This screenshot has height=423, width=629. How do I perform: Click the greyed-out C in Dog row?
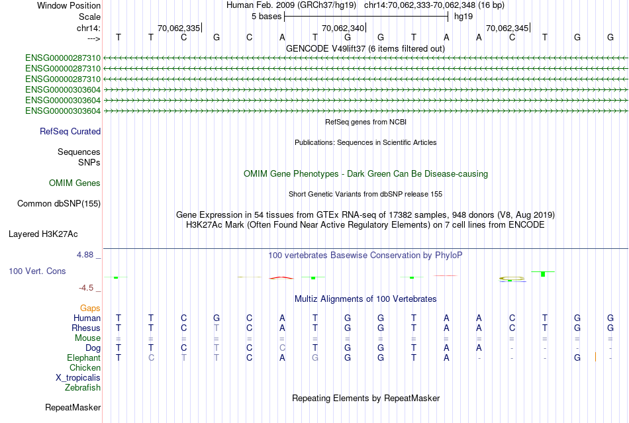coord(282,348)
